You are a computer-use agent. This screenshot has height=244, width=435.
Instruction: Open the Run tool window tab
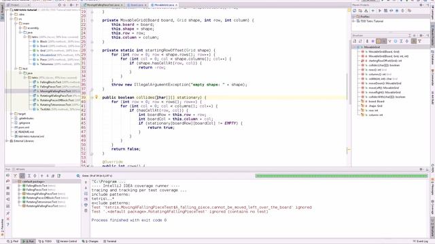coord(29,241)
